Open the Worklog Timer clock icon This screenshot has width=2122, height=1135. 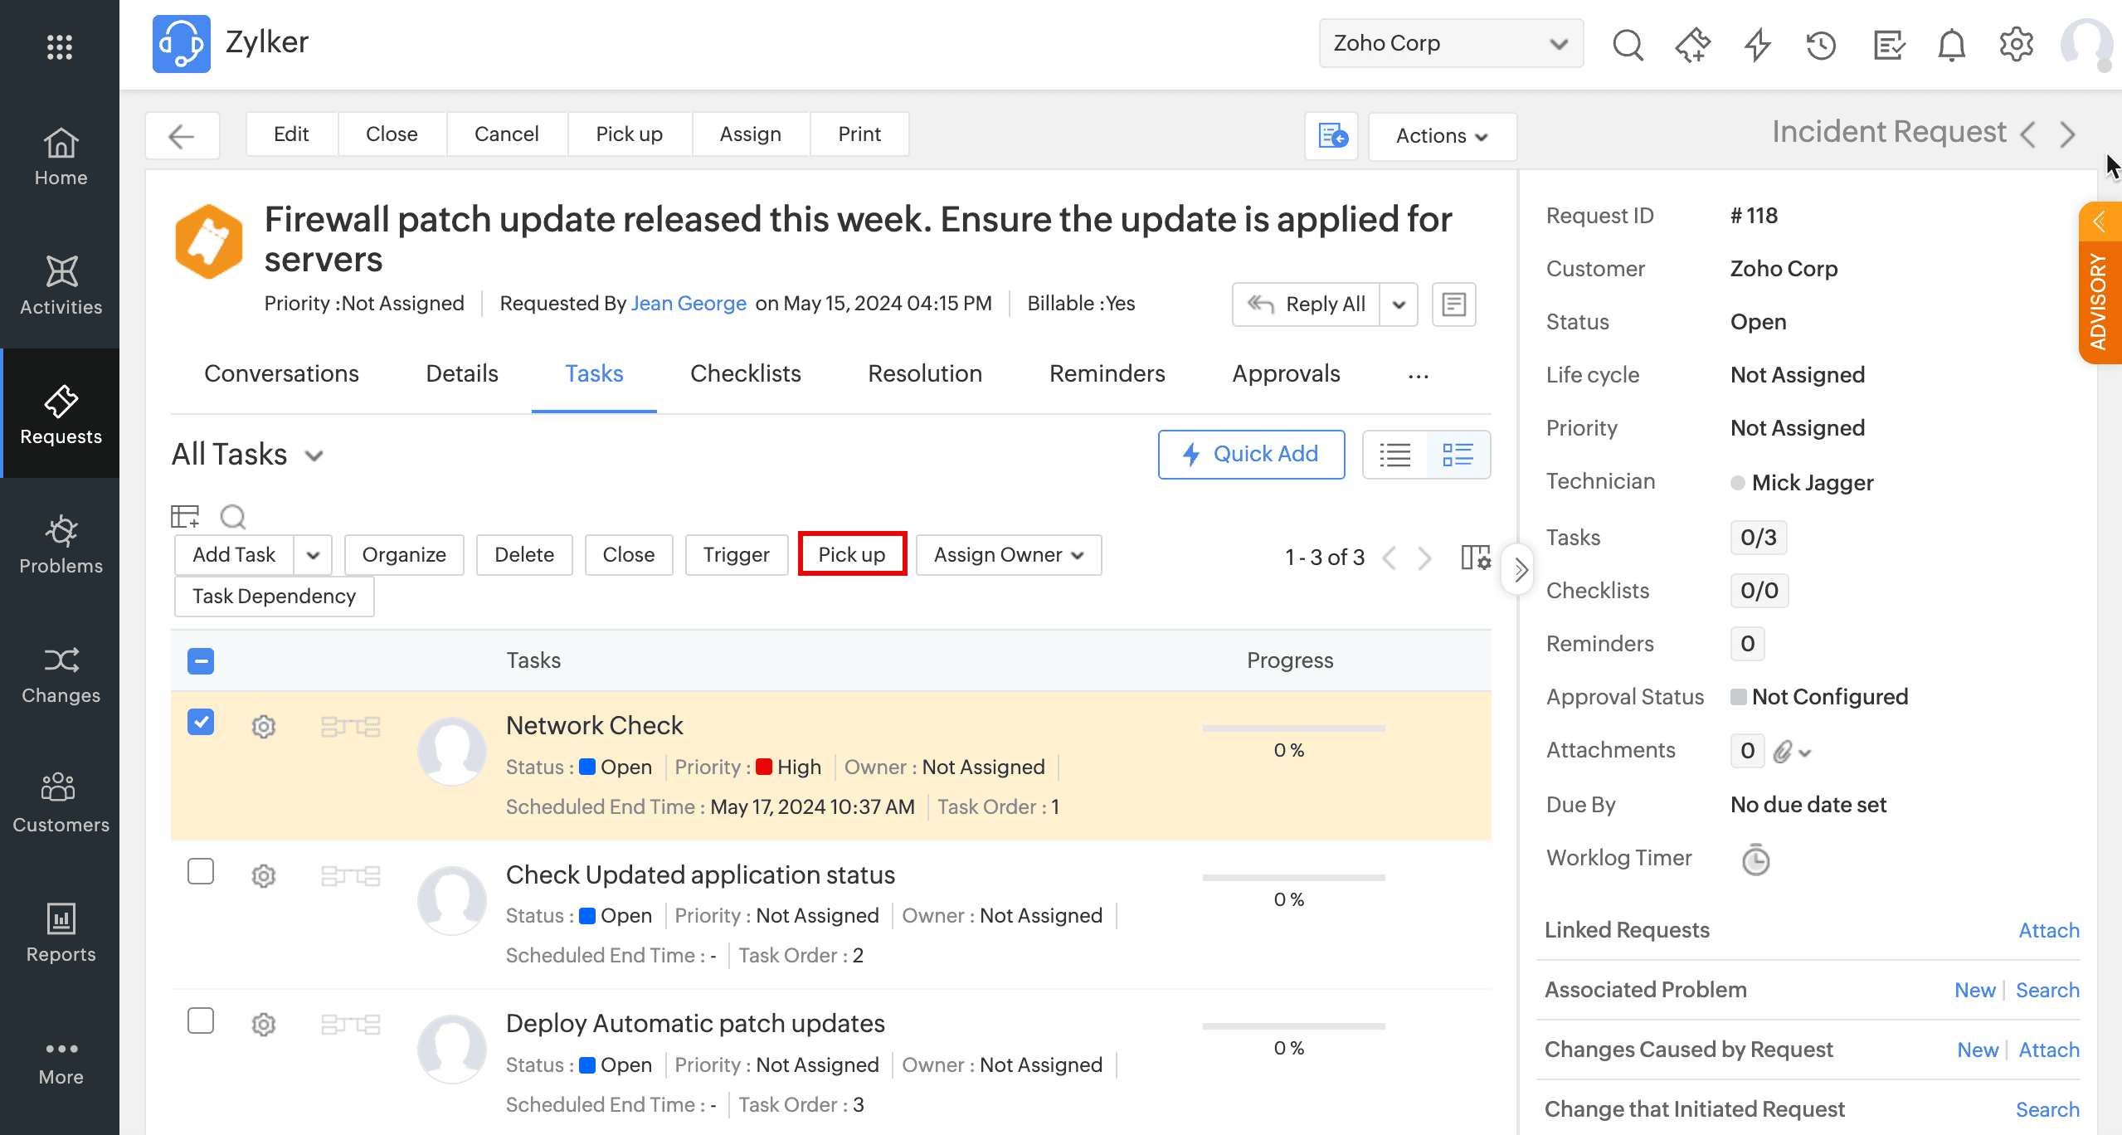click(x=1755, y=860)
